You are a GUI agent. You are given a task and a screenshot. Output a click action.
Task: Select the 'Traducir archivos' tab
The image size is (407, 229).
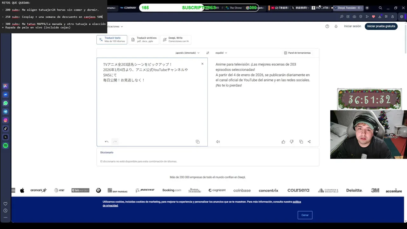(x=144, y=39)
